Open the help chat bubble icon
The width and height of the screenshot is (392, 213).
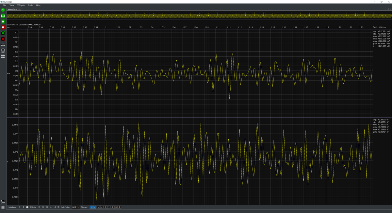(3, 201)
